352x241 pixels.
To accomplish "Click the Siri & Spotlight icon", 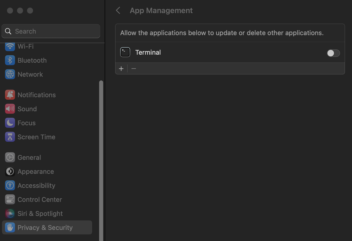I will [x=10, y=214].
